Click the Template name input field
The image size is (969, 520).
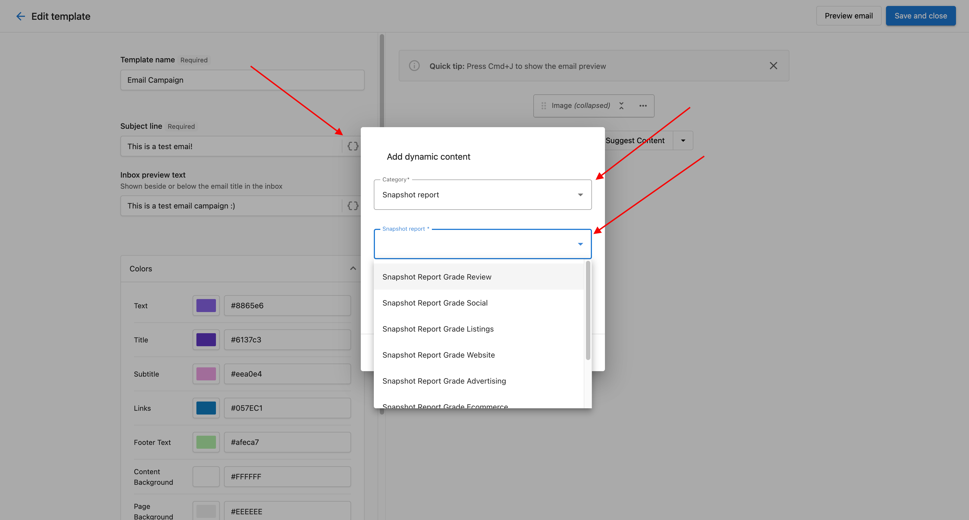pos(242,80)
